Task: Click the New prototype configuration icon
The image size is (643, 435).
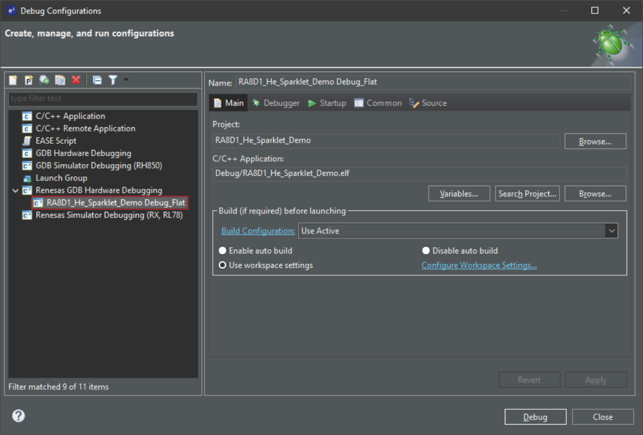Action: point(29,80)
